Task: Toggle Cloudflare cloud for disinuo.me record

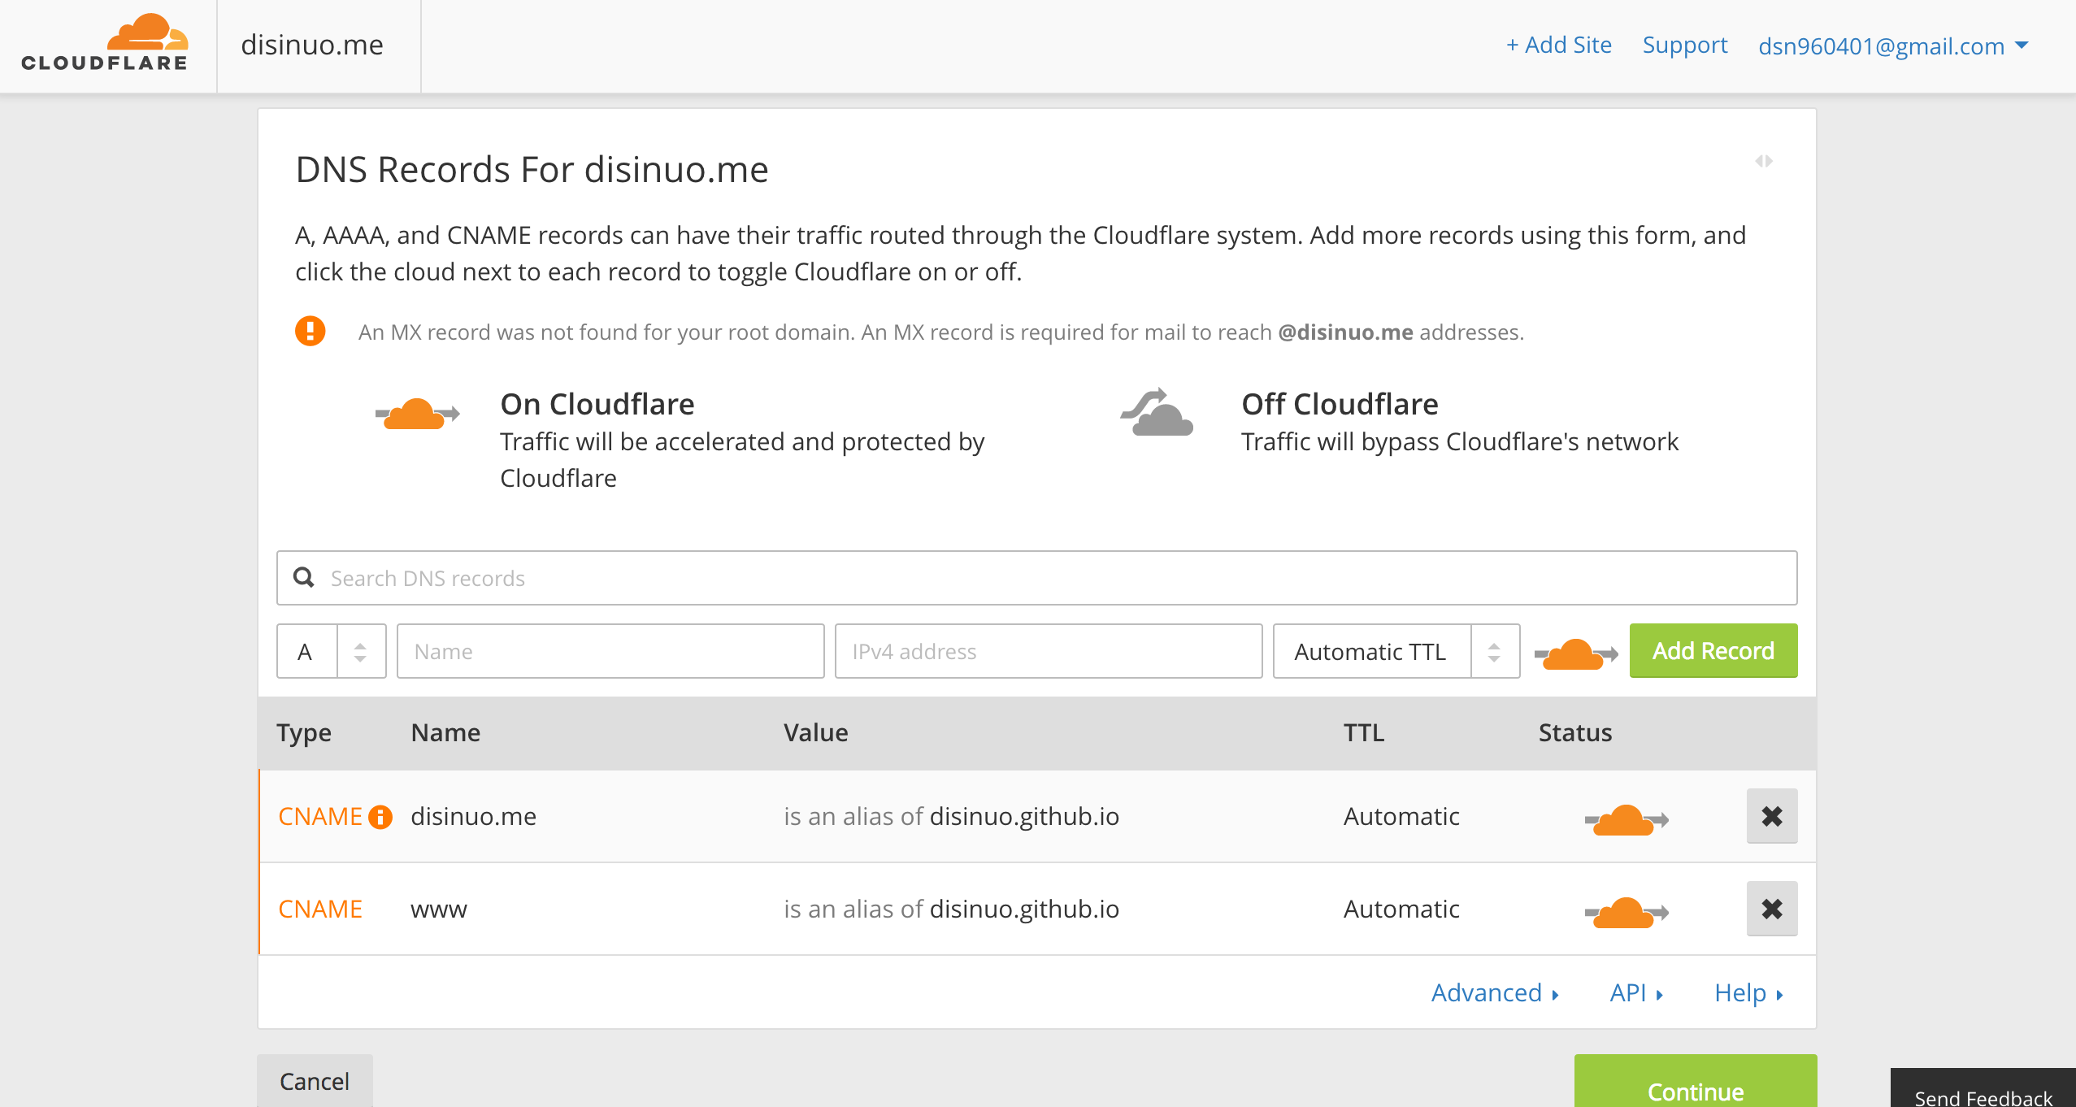Action: click(1626, 819)
